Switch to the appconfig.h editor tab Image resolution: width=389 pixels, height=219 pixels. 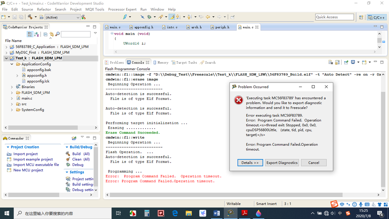pos(141,27)
